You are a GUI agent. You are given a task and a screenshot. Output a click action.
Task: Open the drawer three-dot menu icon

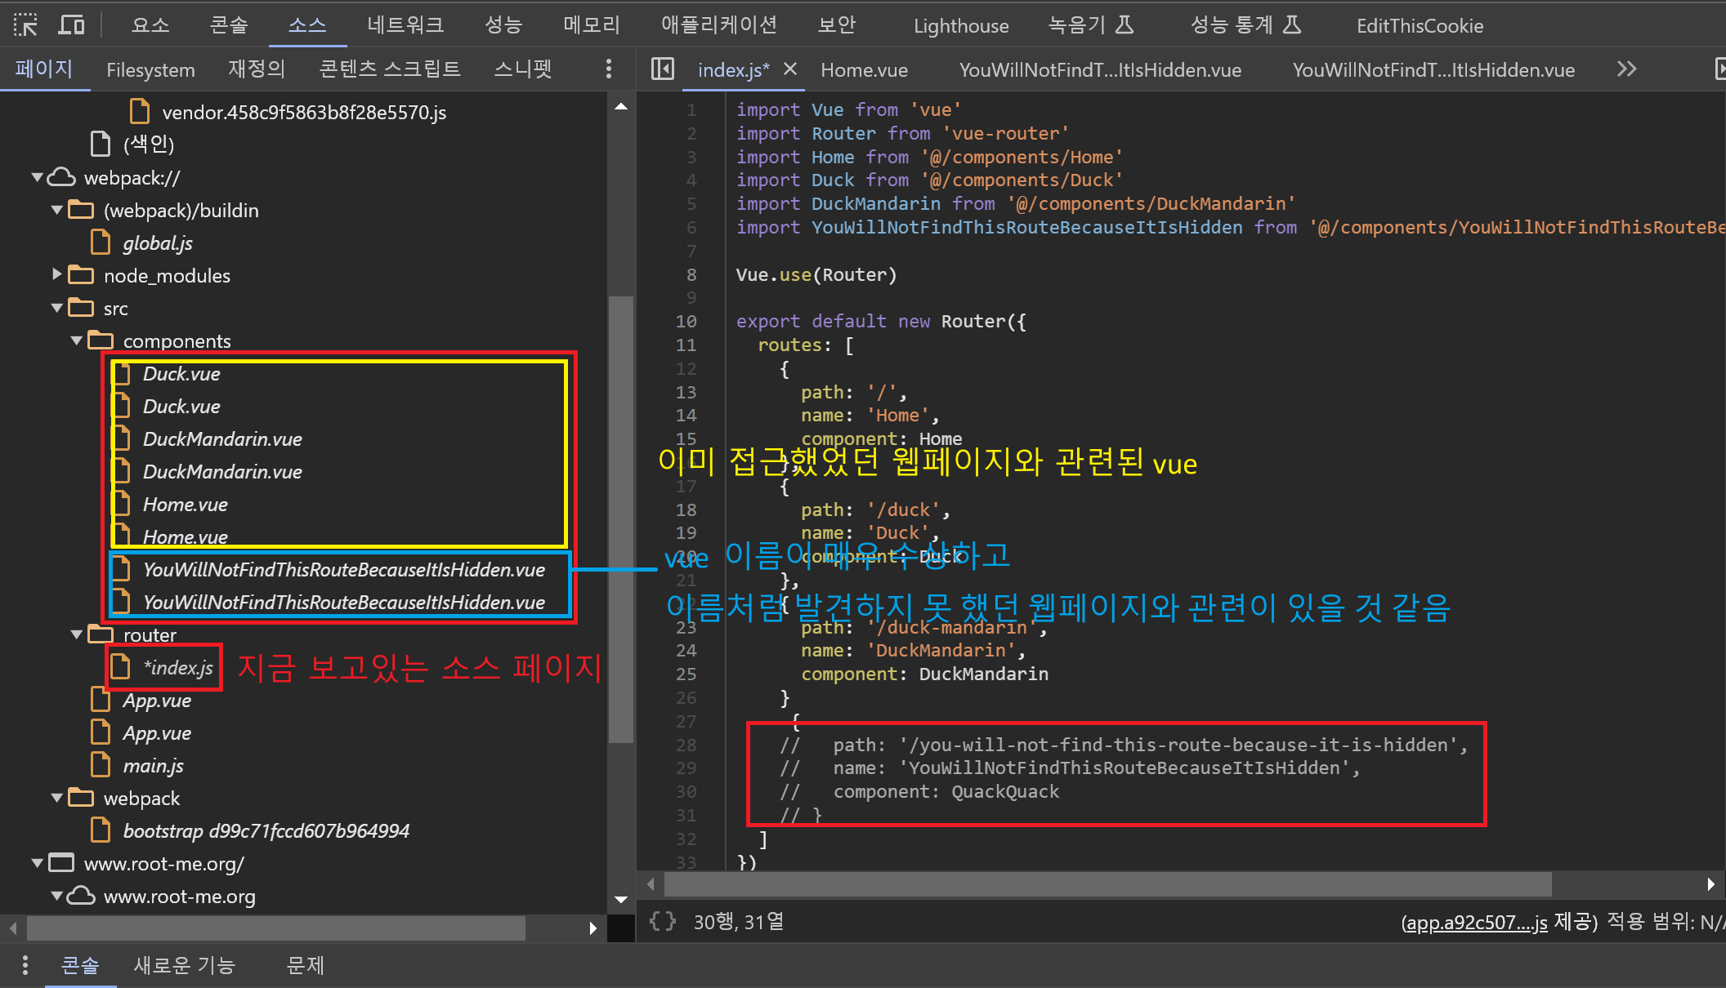tap(25, 965)
